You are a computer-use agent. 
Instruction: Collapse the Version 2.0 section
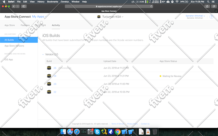click(x=43, y=54)
